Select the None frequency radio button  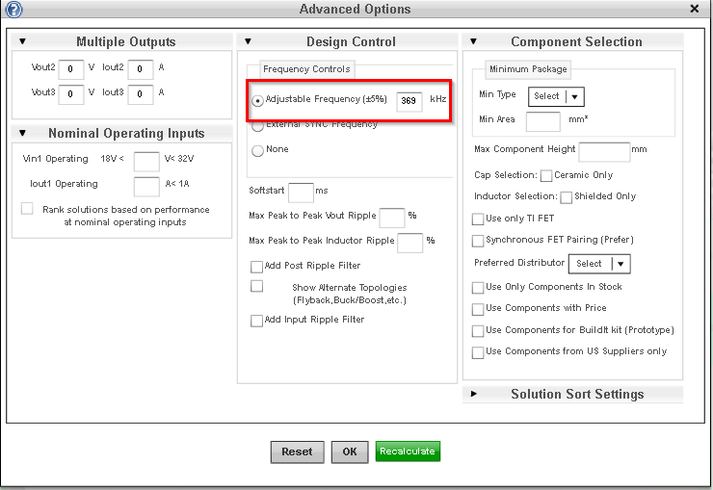(x=257, y=150)
